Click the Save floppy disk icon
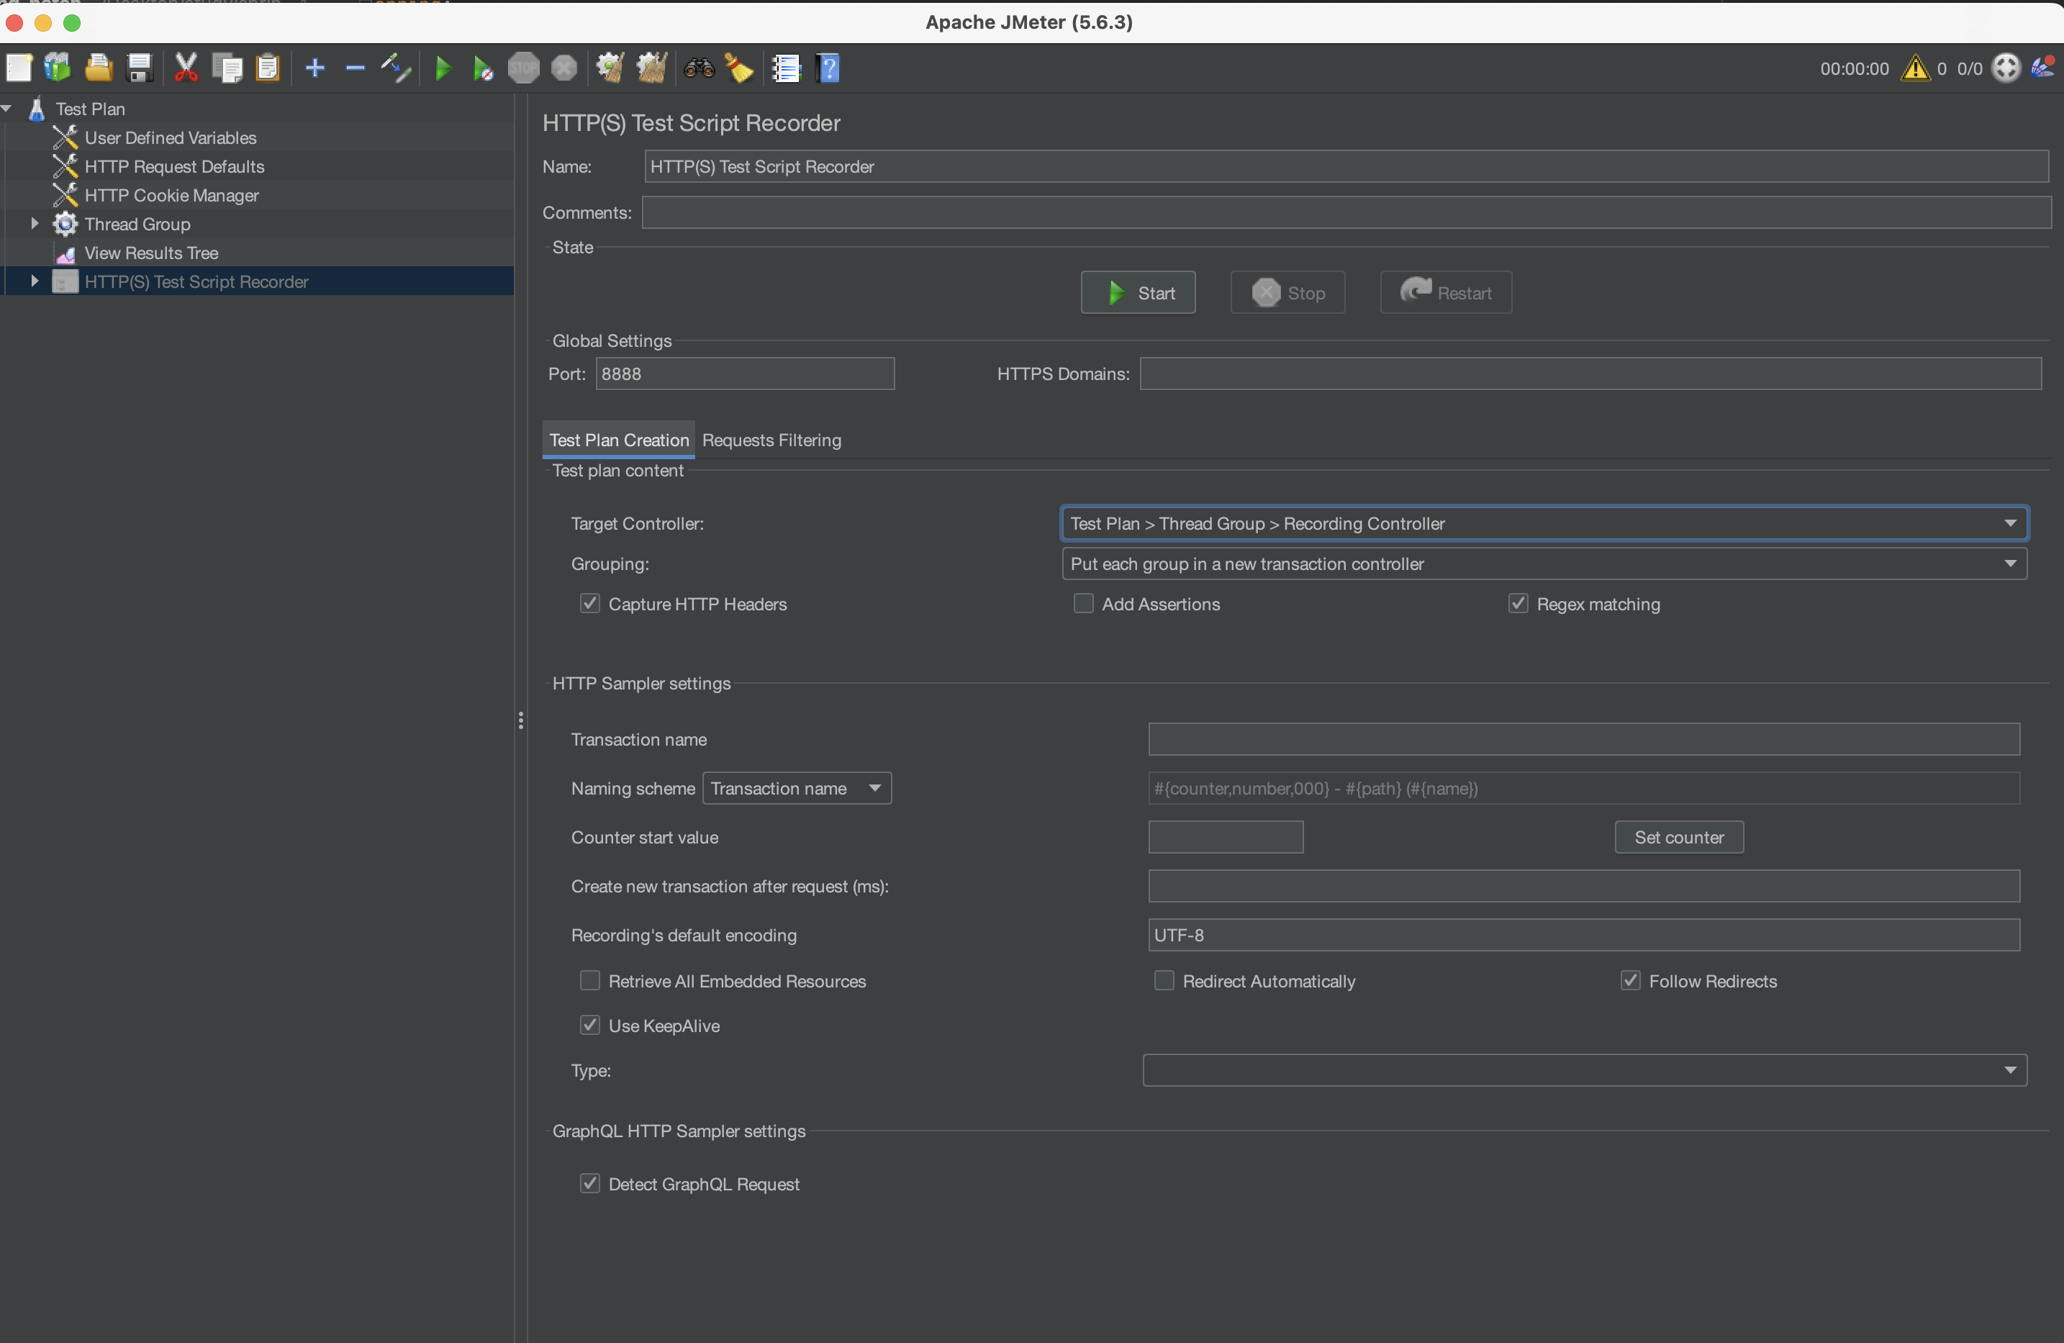 (139, 68)
